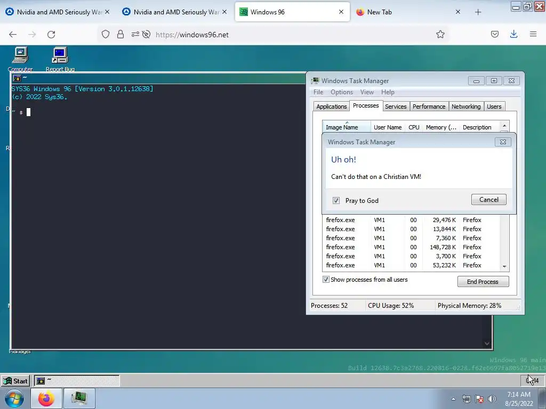Open the tray clock showing 7:14 AM
The image size is (546, 409).
click(519, 399)
